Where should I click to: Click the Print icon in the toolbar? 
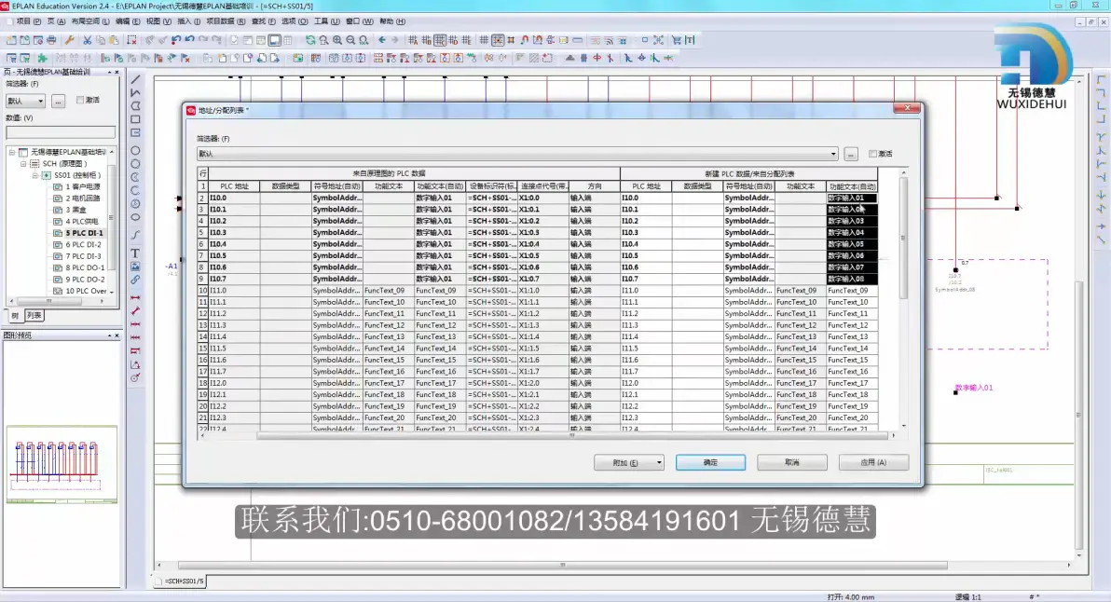[x=51, y=40]
